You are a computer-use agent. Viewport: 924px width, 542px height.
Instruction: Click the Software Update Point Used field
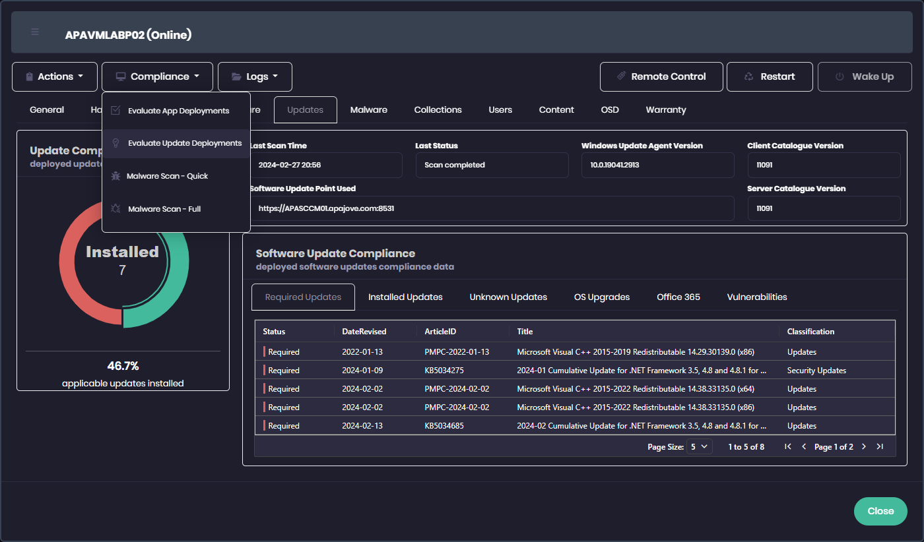tap(492, 208)
